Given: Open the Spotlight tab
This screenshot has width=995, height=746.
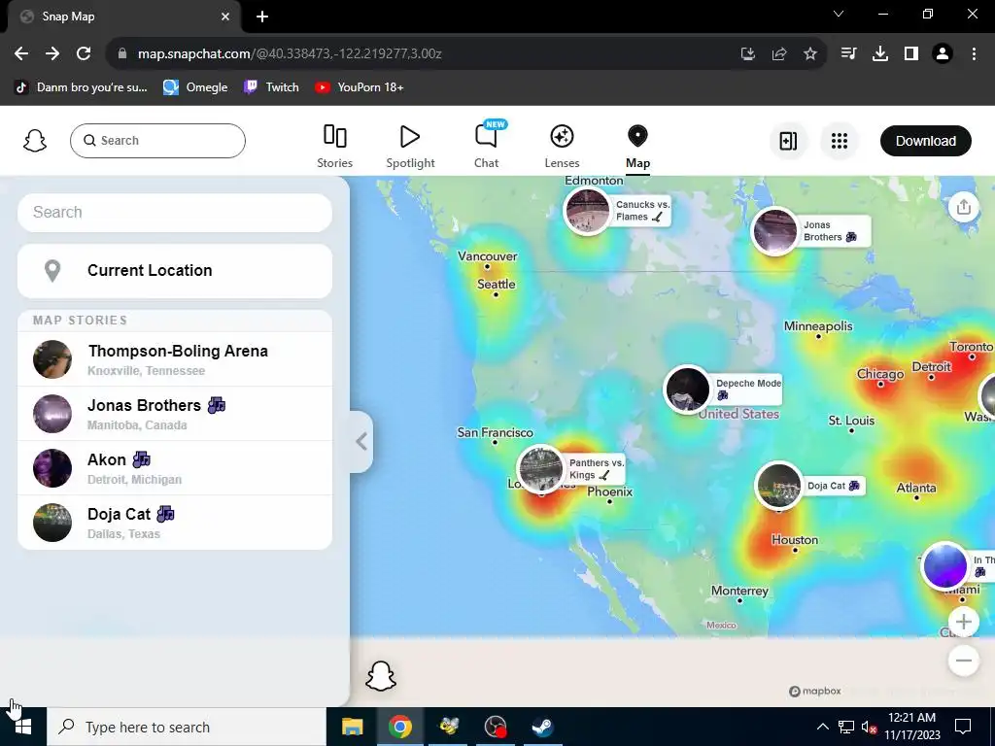Looking at the screenshot, I should pos(410,147).
